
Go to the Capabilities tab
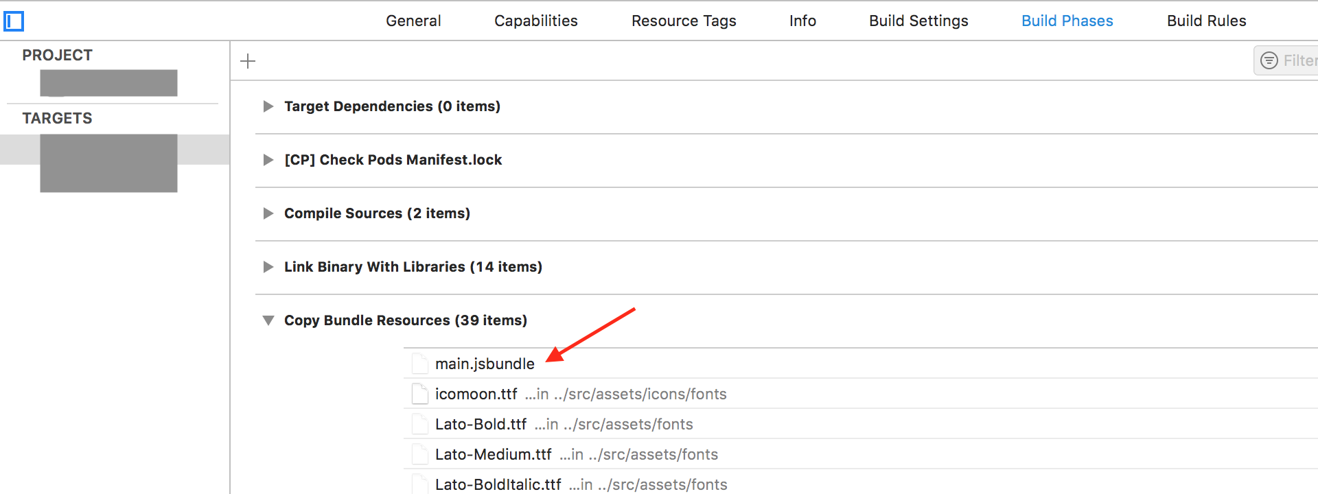click(x=535, y=21)
